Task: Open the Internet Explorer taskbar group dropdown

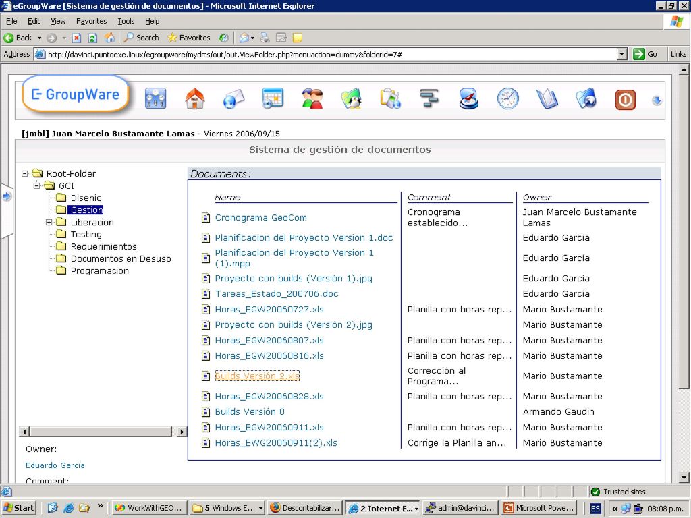Action: (x=416, y=509)
